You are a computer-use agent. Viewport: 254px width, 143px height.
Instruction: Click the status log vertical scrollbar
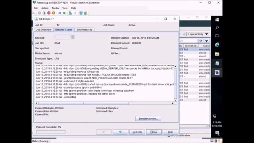click(x=175, y=83)
